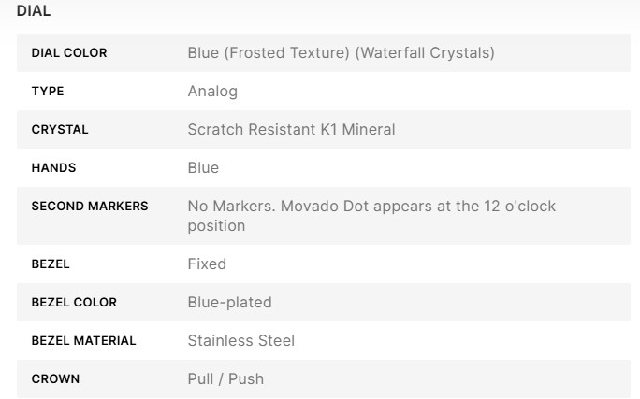The image size is (640, 399).
Task: Select the BEZEL row label
Action: click(x=51, y=264)
